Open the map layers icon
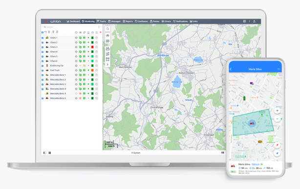Viewport: 300px width, 189px height. [x=107, y=41]
